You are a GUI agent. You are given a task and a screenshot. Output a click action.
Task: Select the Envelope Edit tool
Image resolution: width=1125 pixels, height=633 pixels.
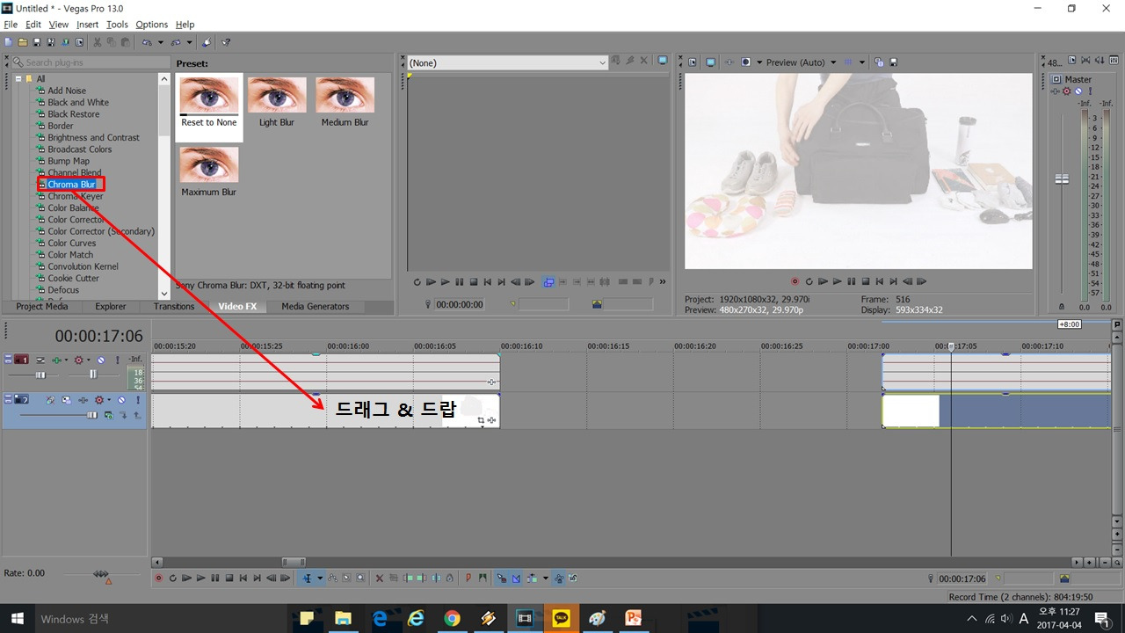[333, 578]
